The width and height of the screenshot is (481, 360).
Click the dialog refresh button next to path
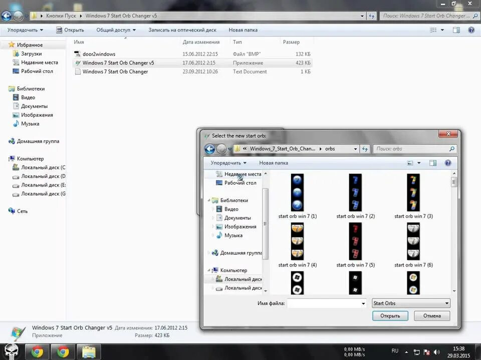365,149
